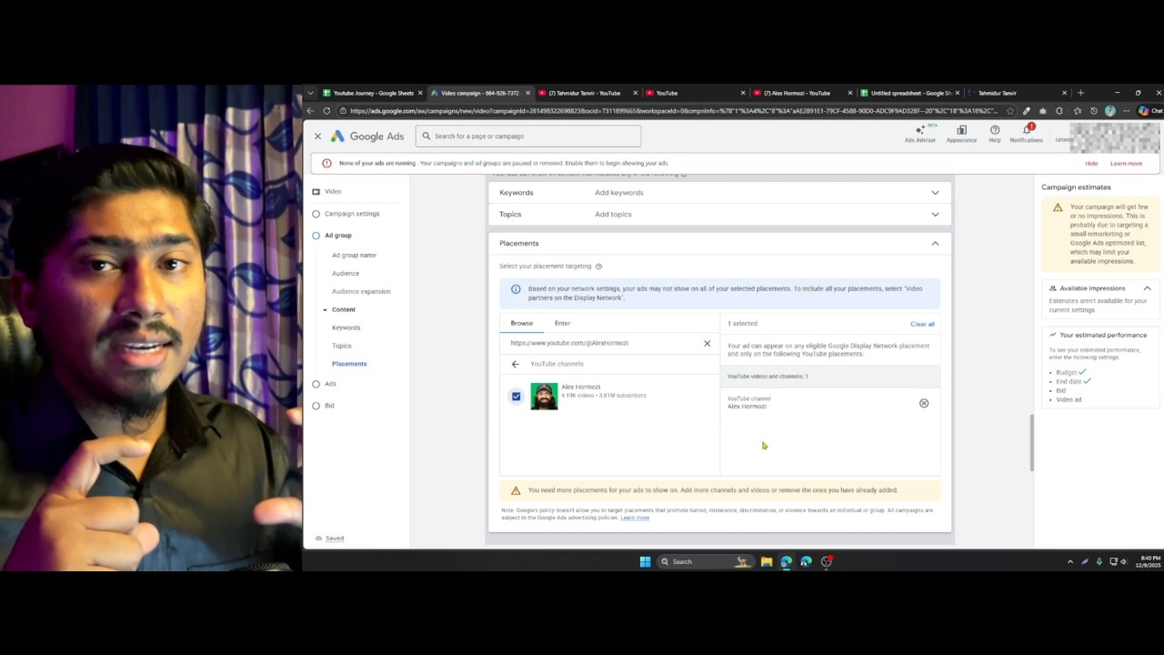Collapse the Content section in sidebar

325,310
